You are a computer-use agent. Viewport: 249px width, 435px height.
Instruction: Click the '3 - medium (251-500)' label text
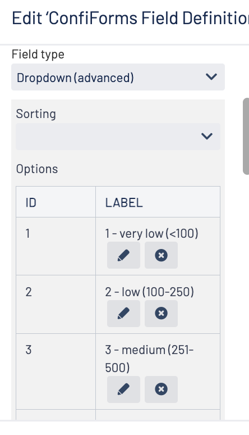[x=149, y=359]
